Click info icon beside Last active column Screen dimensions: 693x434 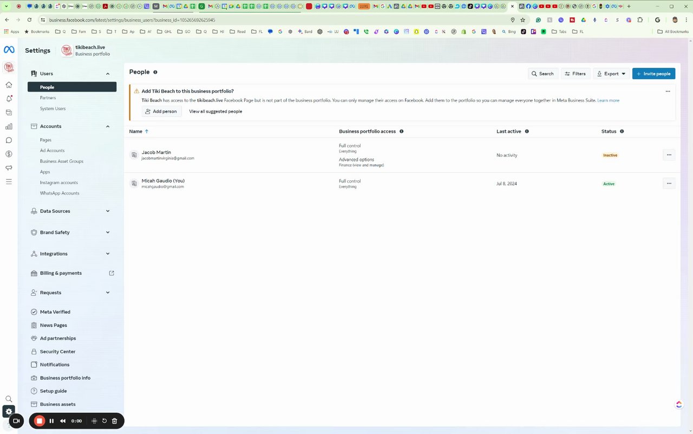click(x=527, y=132)
